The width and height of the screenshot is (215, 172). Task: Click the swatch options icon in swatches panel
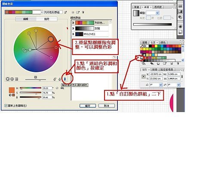[x=158, y=63]
